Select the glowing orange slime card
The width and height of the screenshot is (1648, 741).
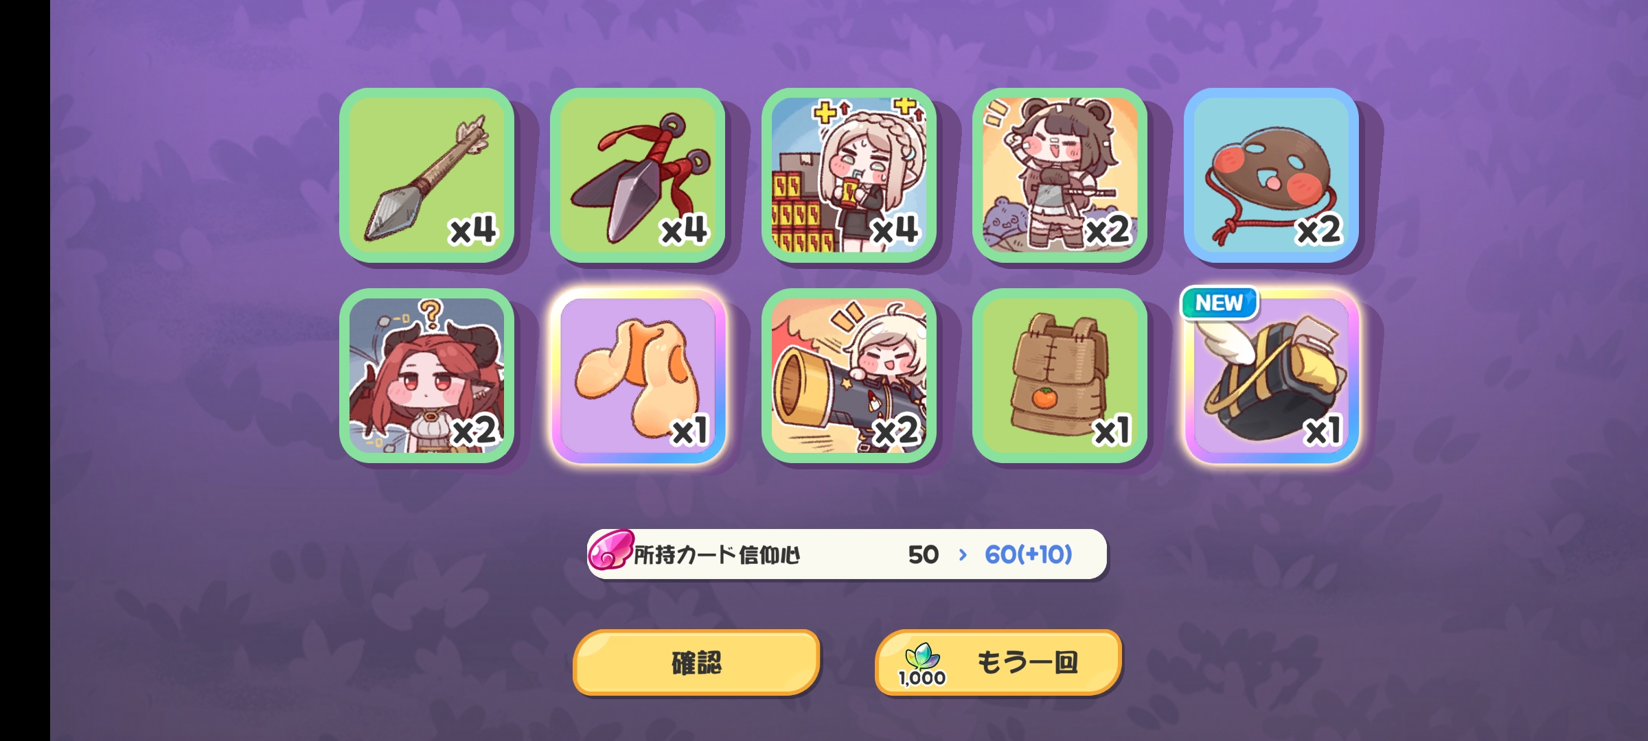coord(637,375)
